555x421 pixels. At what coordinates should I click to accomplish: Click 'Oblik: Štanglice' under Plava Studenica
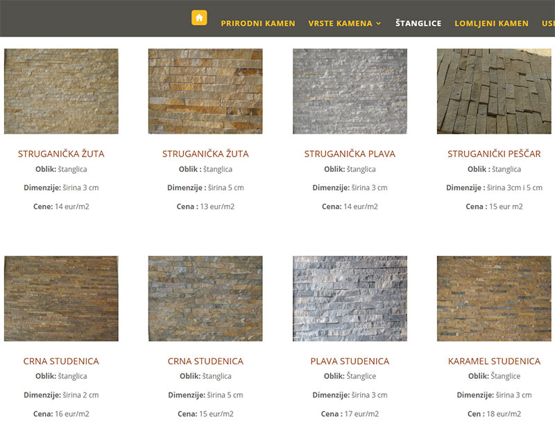[x=350, y=376]
